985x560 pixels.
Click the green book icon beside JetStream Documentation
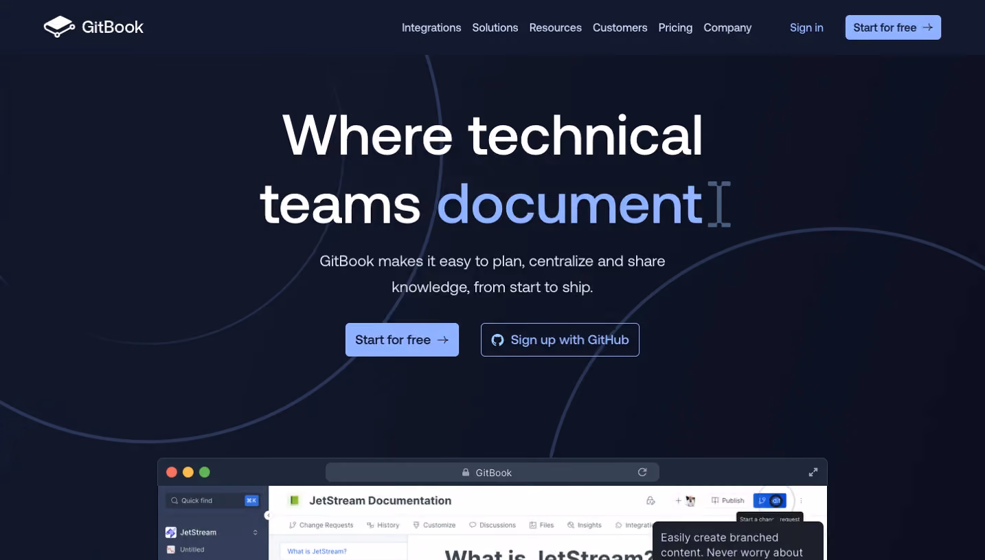(x=295, y=500)
